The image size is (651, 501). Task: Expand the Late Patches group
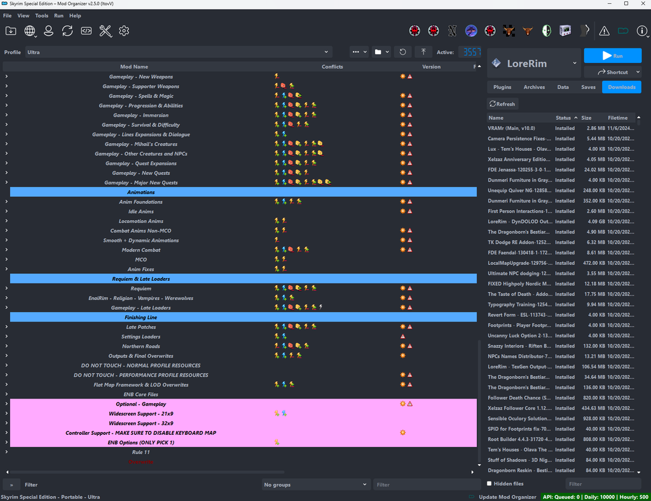(6, 327)
